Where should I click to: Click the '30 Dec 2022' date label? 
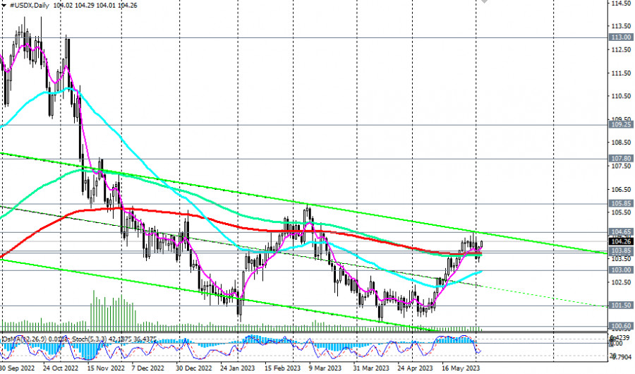[x=193, y=368]
